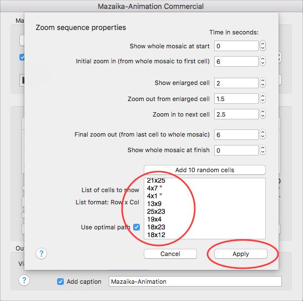This screenshot has width=303, height=301.
Task: Open help icon beside Add caption
Action: point(24,280)
